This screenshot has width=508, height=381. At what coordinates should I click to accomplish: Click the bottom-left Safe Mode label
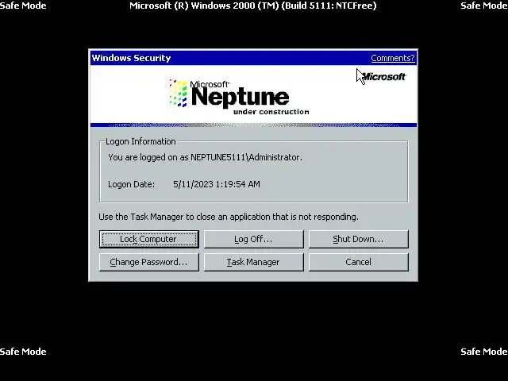(23, 352)
